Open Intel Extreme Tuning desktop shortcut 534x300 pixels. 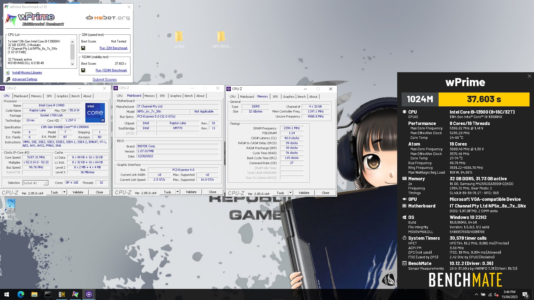[10, 209]
